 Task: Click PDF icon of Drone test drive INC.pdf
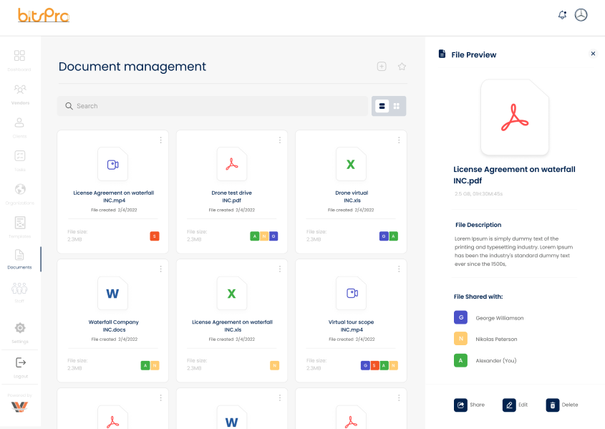click(x=231, y=164)
